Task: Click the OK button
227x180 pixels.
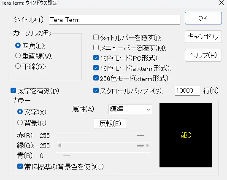Action: (203, 18)
